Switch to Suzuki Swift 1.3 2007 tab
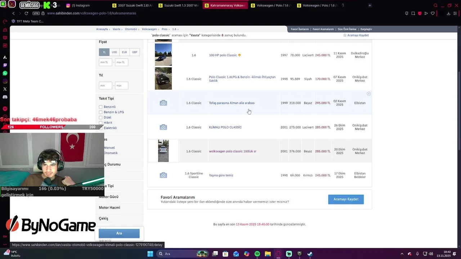Viewport: 461px width, 259px height. click(x=179, y=5)
